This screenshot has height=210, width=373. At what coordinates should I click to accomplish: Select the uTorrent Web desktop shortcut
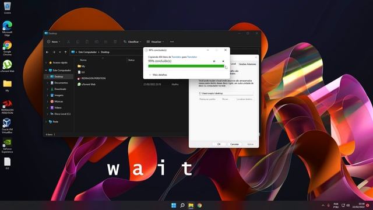tap(7, 66)
